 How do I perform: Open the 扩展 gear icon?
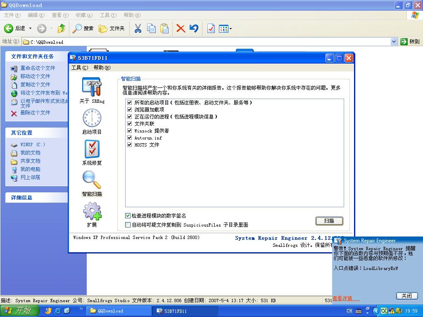tap(92, 211)
